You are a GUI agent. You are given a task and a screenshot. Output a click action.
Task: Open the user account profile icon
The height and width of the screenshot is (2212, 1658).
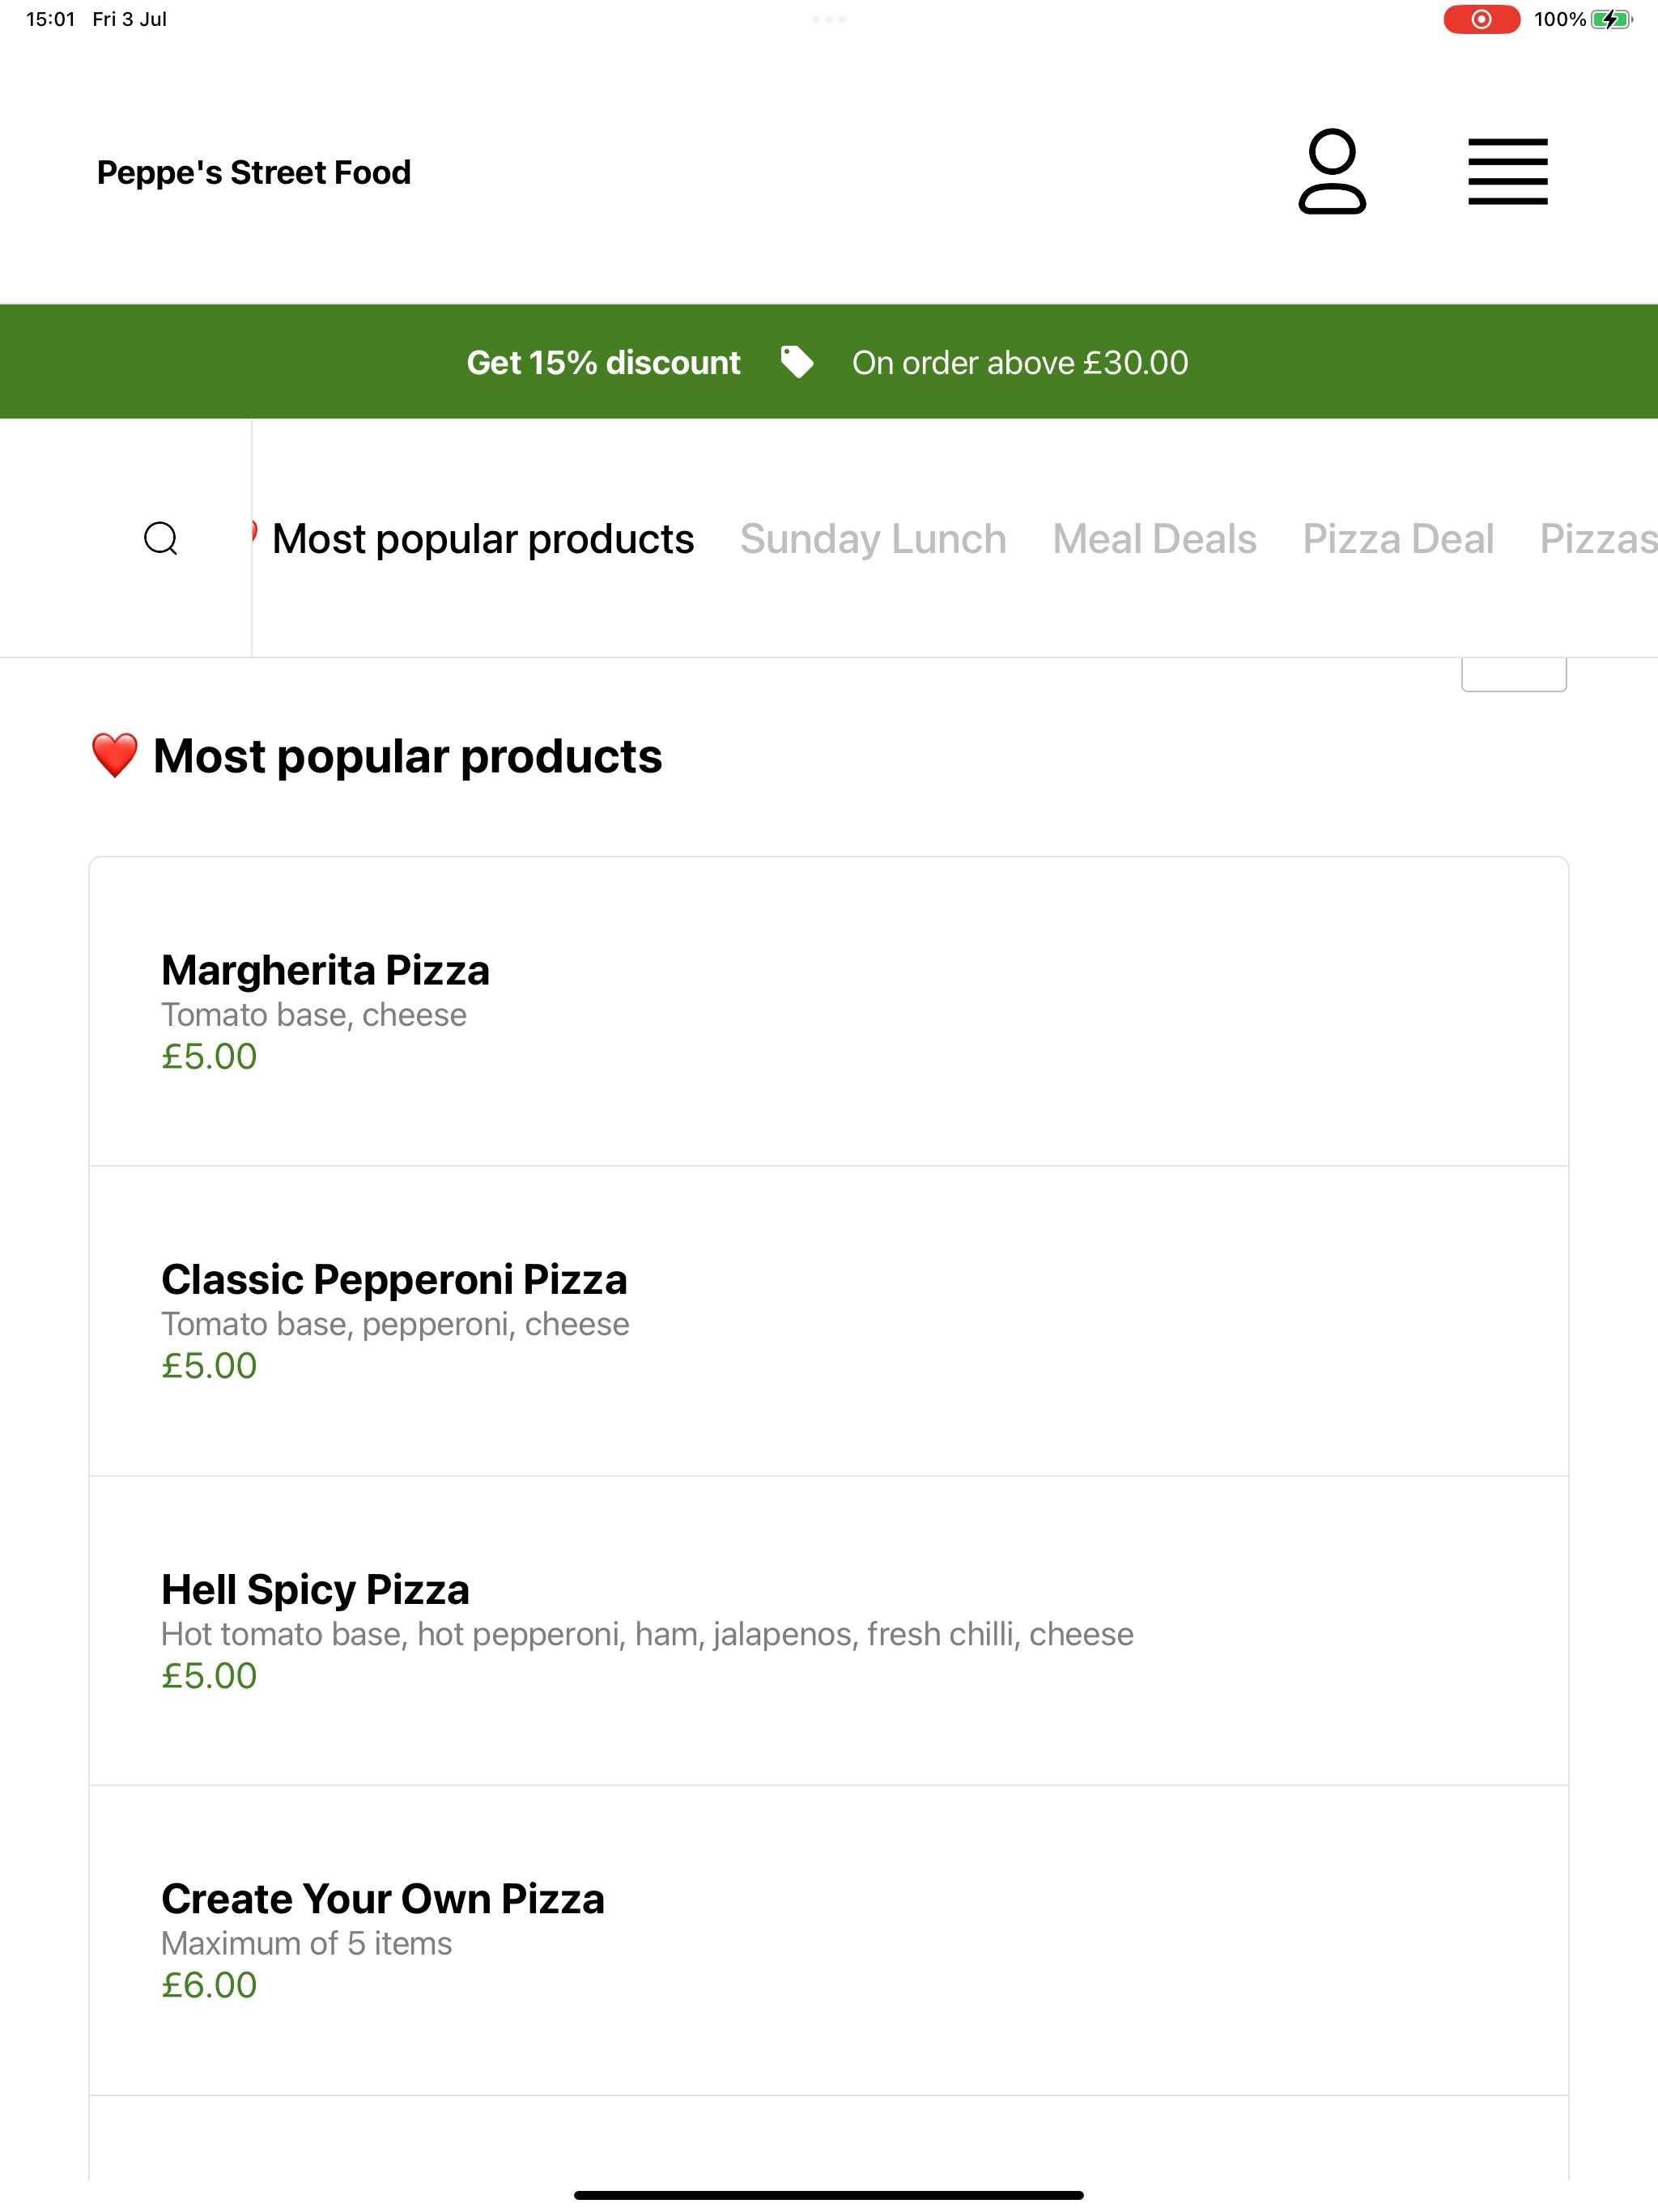pyautogui.click(x=1331, y=171)
